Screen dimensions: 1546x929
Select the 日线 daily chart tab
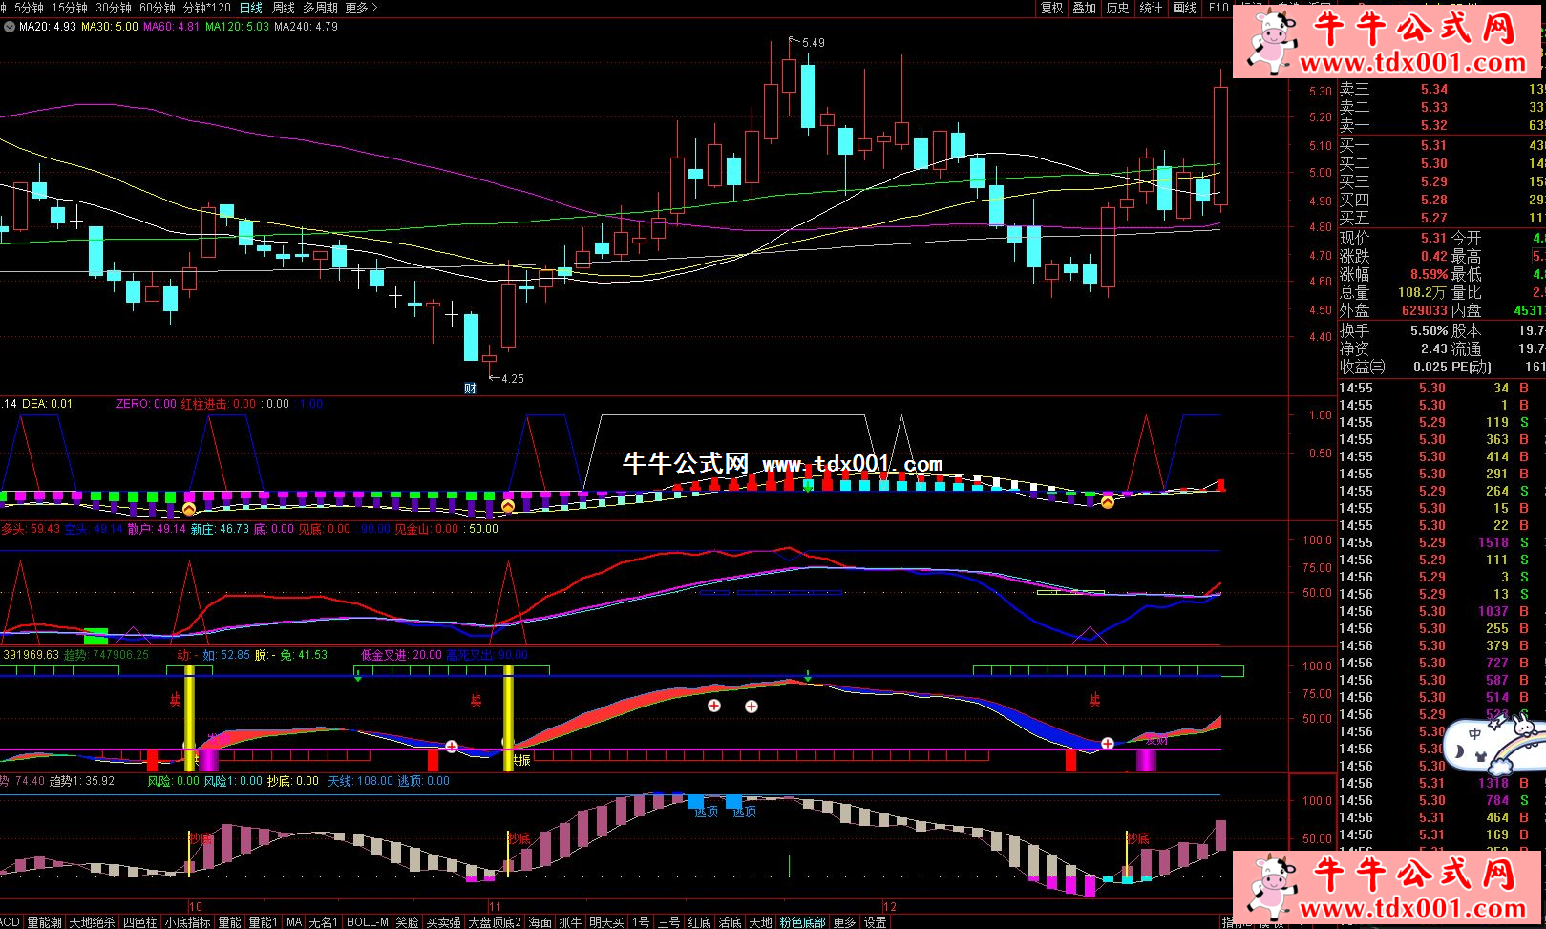pos(251,8)
